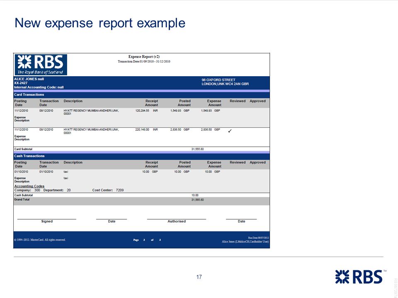Viewport: 398px width, 298px height.
Task: Click the receipt amount '120,294.55 INR'
Action: pyautogui.click(x=146, y=111)
